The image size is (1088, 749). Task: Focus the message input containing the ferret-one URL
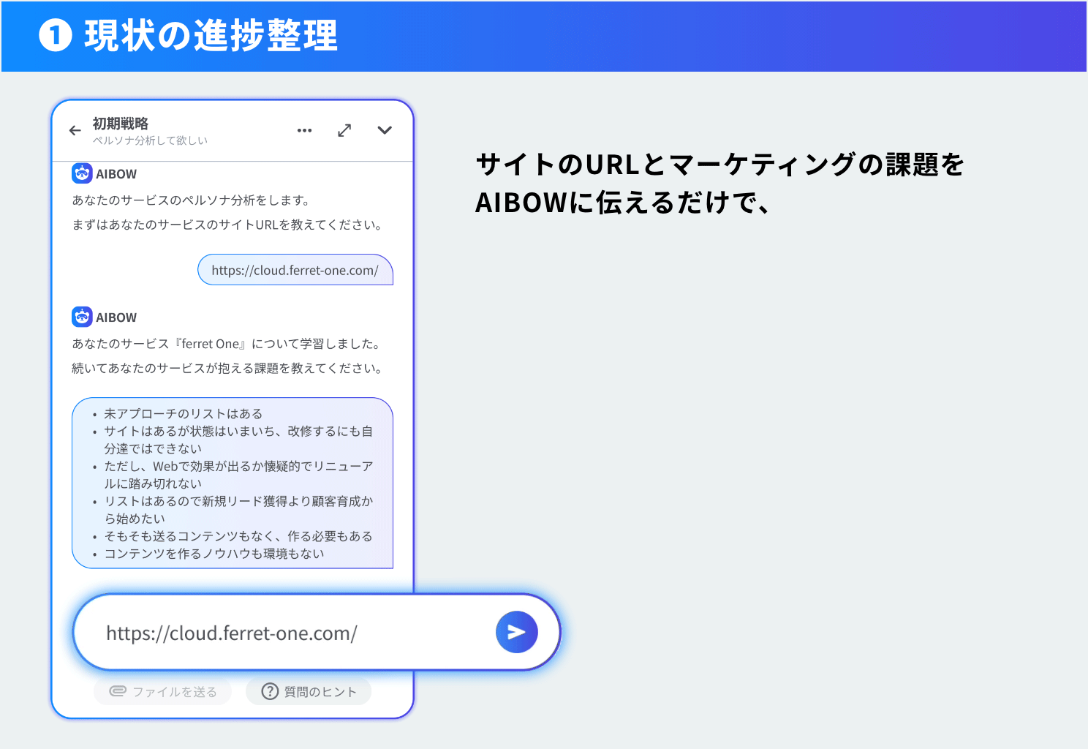click(x=292, y=633)
